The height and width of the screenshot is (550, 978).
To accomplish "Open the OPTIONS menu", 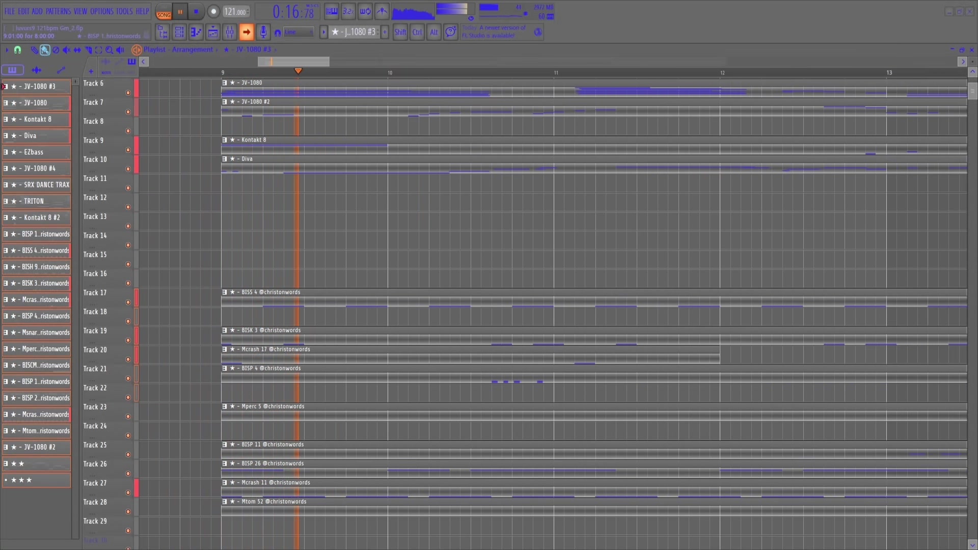I will (x=101, y=11).
